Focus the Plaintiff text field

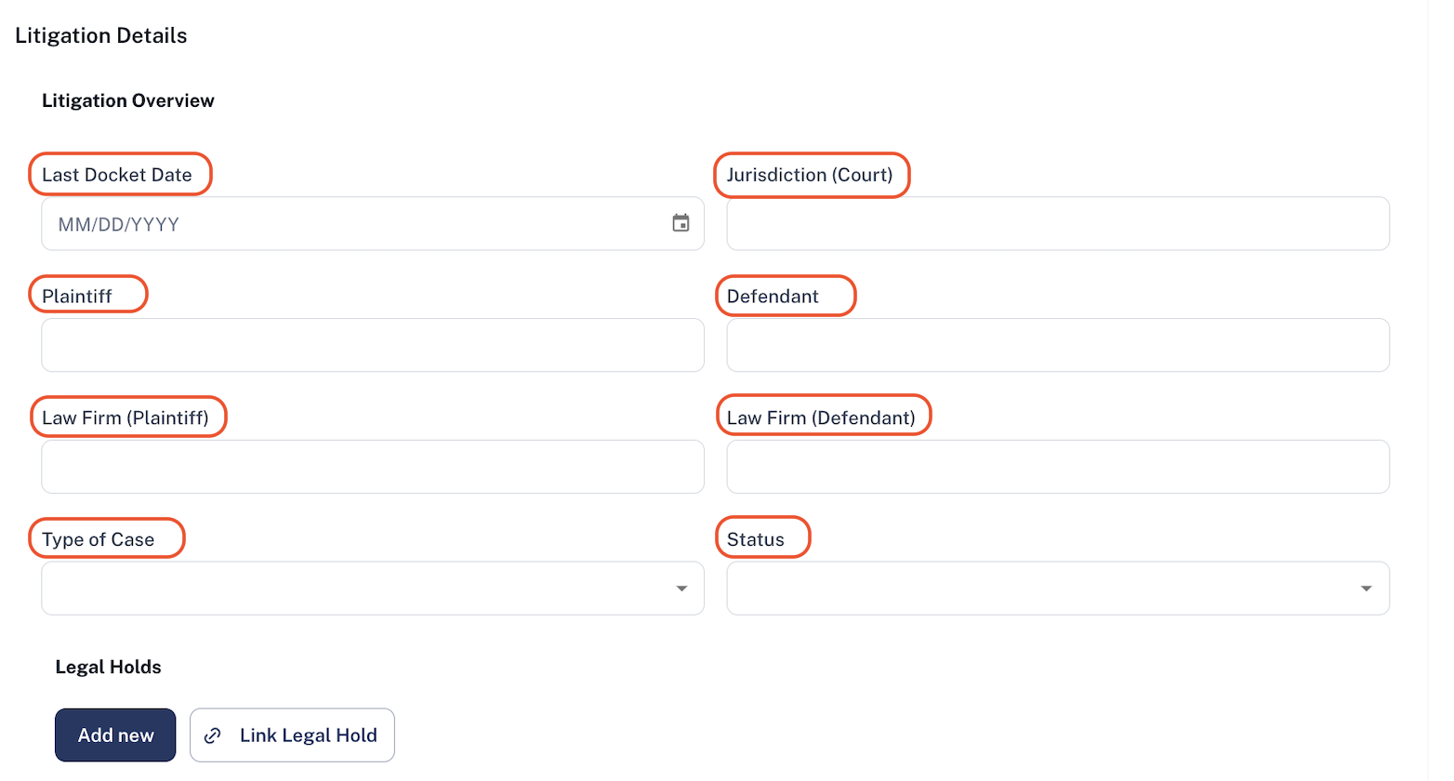[x=373, y=345]
